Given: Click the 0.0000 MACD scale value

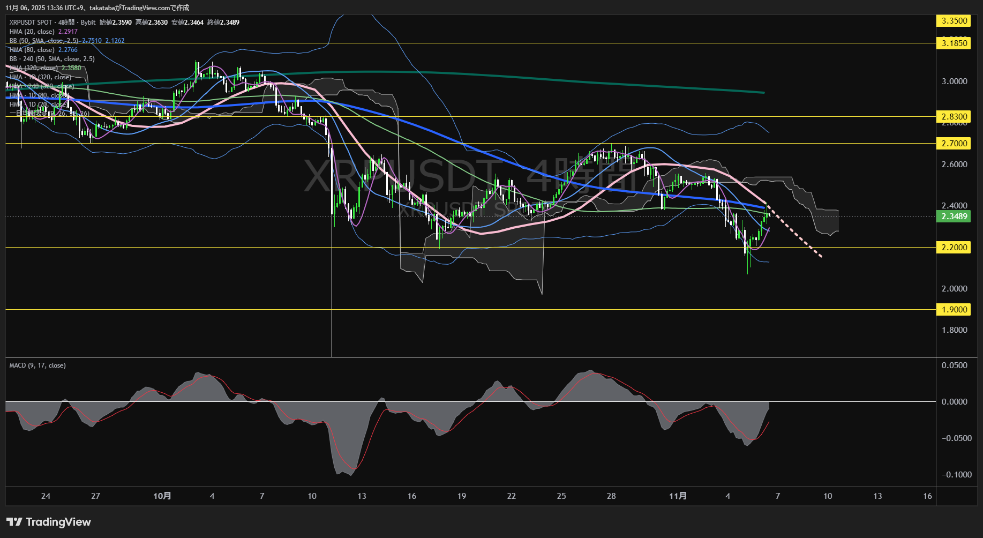Looking at the screenshot, I should (954, 402).
